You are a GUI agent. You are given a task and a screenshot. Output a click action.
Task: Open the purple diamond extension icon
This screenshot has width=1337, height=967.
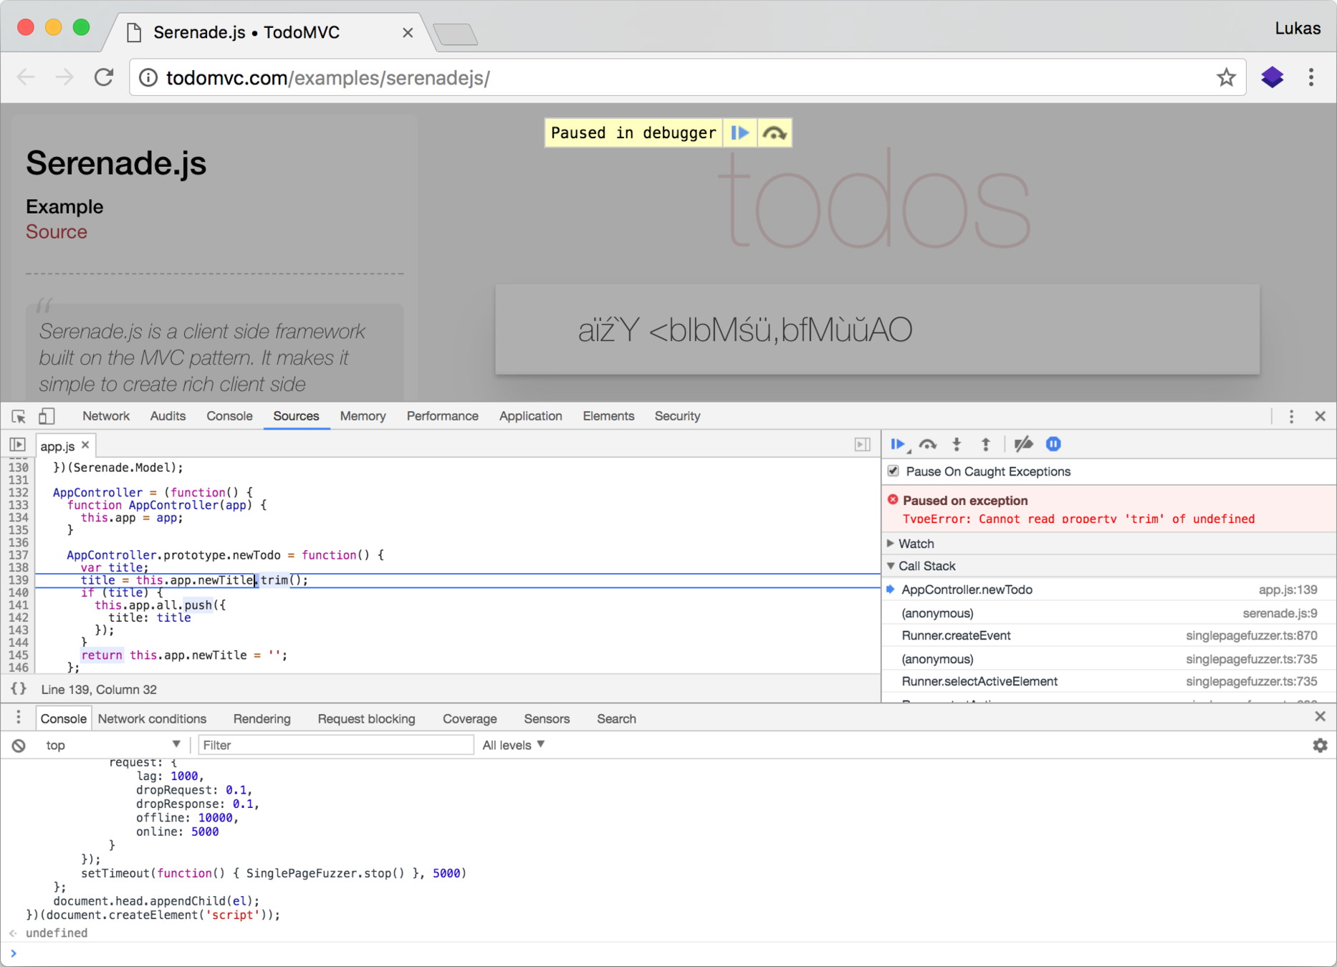click(1273, 77)
